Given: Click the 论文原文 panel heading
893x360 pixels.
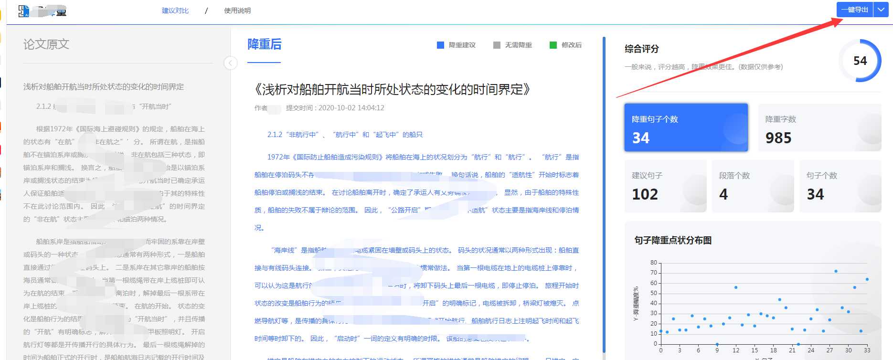Looking at the screenshot, I should [x=46, y=44].
